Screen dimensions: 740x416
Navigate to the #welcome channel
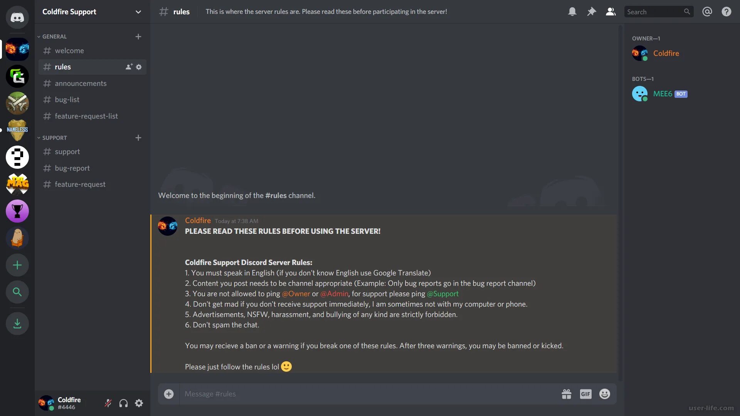pos(69,50)
